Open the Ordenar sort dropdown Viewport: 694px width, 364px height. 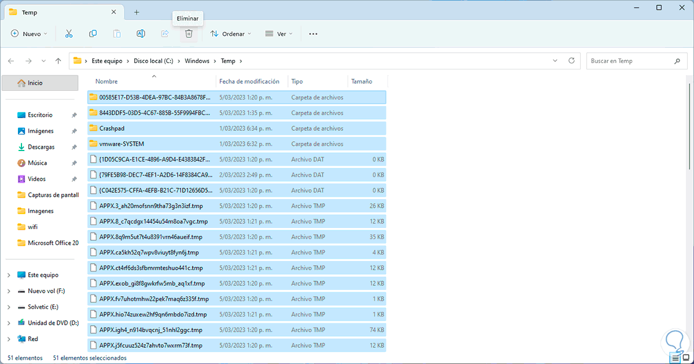(x=230, y=34)
